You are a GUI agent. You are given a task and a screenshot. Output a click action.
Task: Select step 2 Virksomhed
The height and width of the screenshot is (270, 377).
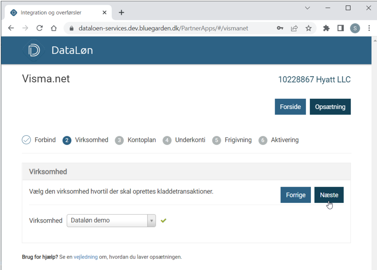coord(85,140)
